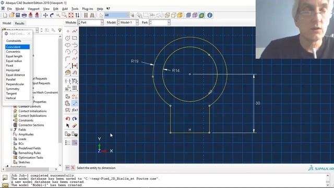
Task: Select the Coincident constraint
Action: (17, 47)
